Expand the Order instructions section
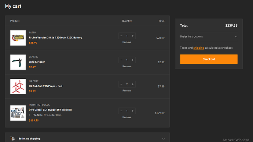 (209, 37)
